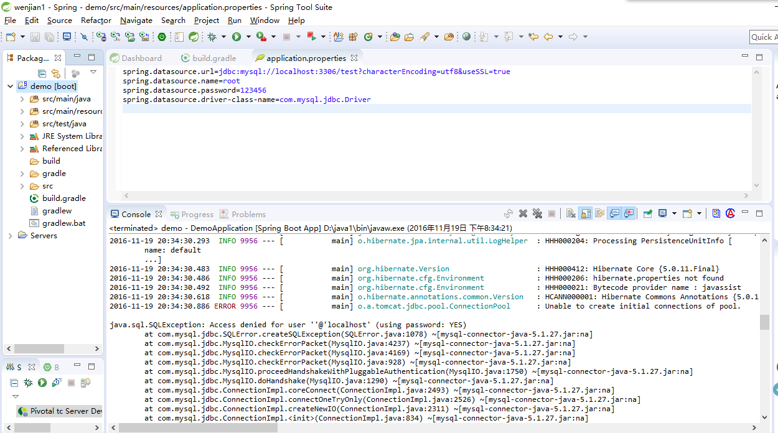The height and width of the screenshot is (433, 778).
Task: Click the green Run button in toolbar
Action: coord(237,37)
